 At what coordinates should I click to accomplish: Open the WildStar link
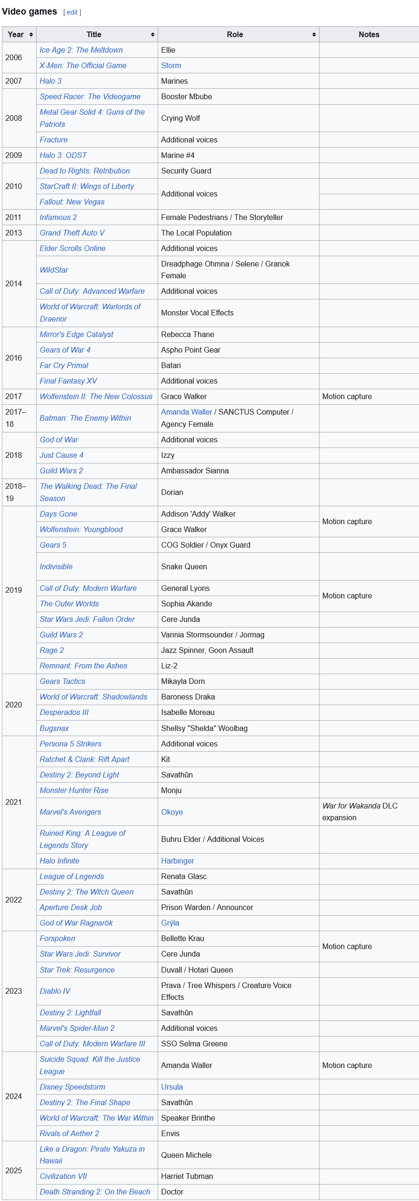pyautogui.click(x=54, y=270)
